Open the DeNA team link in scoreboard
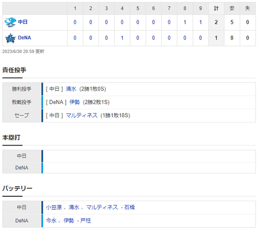The image size is (257, 230). (x=25, y=37)
